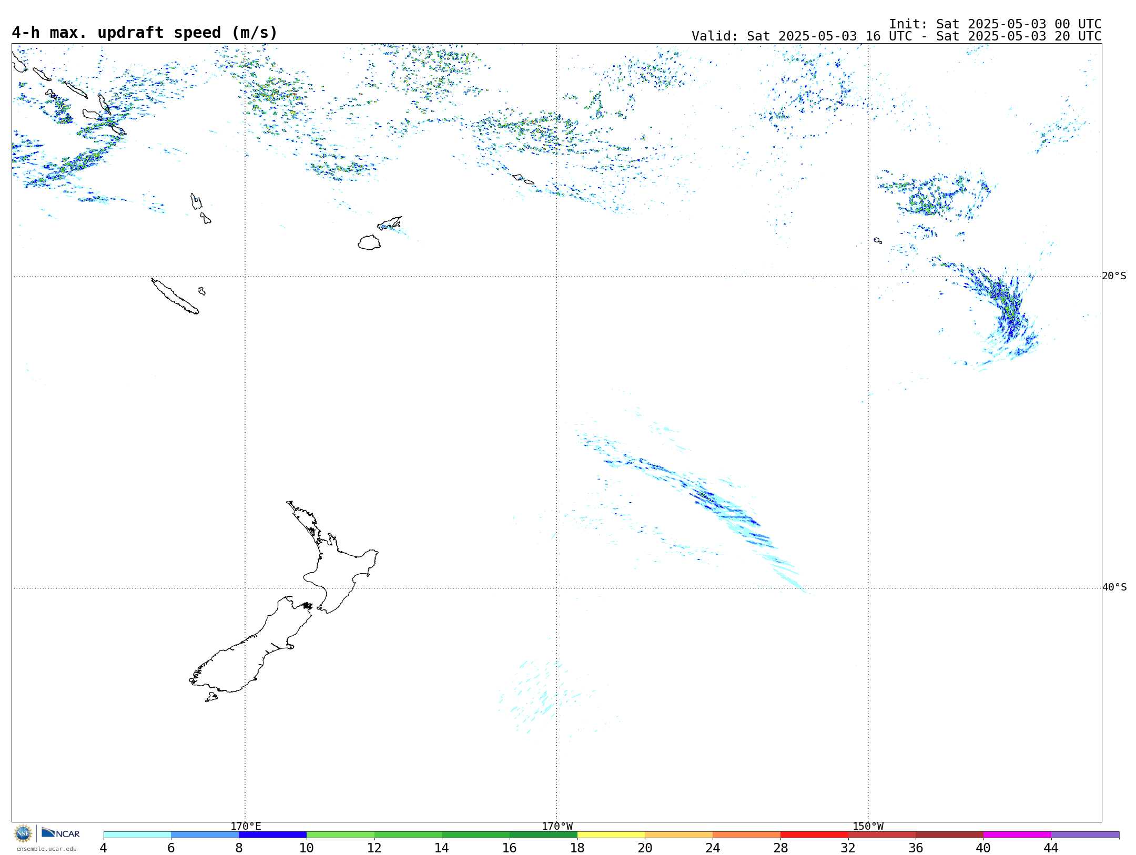Click the 170°W longitude label
The height and width of the screenshot is (855, 1136).
[x=557, y=826]
